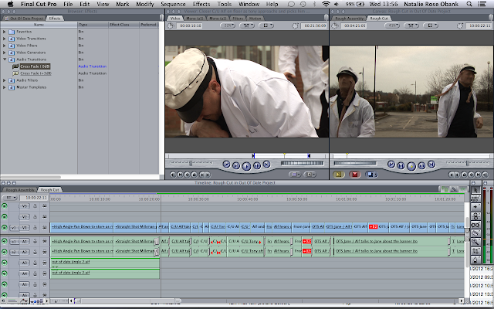Viewport: 494px width, 309px height.
Task: Go to previous edit in Viewer transport
Action: (226, 164)
